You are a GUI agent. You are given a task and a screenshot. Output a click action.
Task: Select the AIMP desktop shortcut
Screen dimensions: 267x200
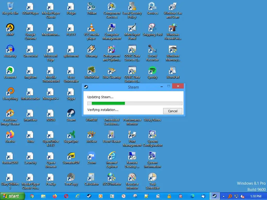click(x=10, y=30)
